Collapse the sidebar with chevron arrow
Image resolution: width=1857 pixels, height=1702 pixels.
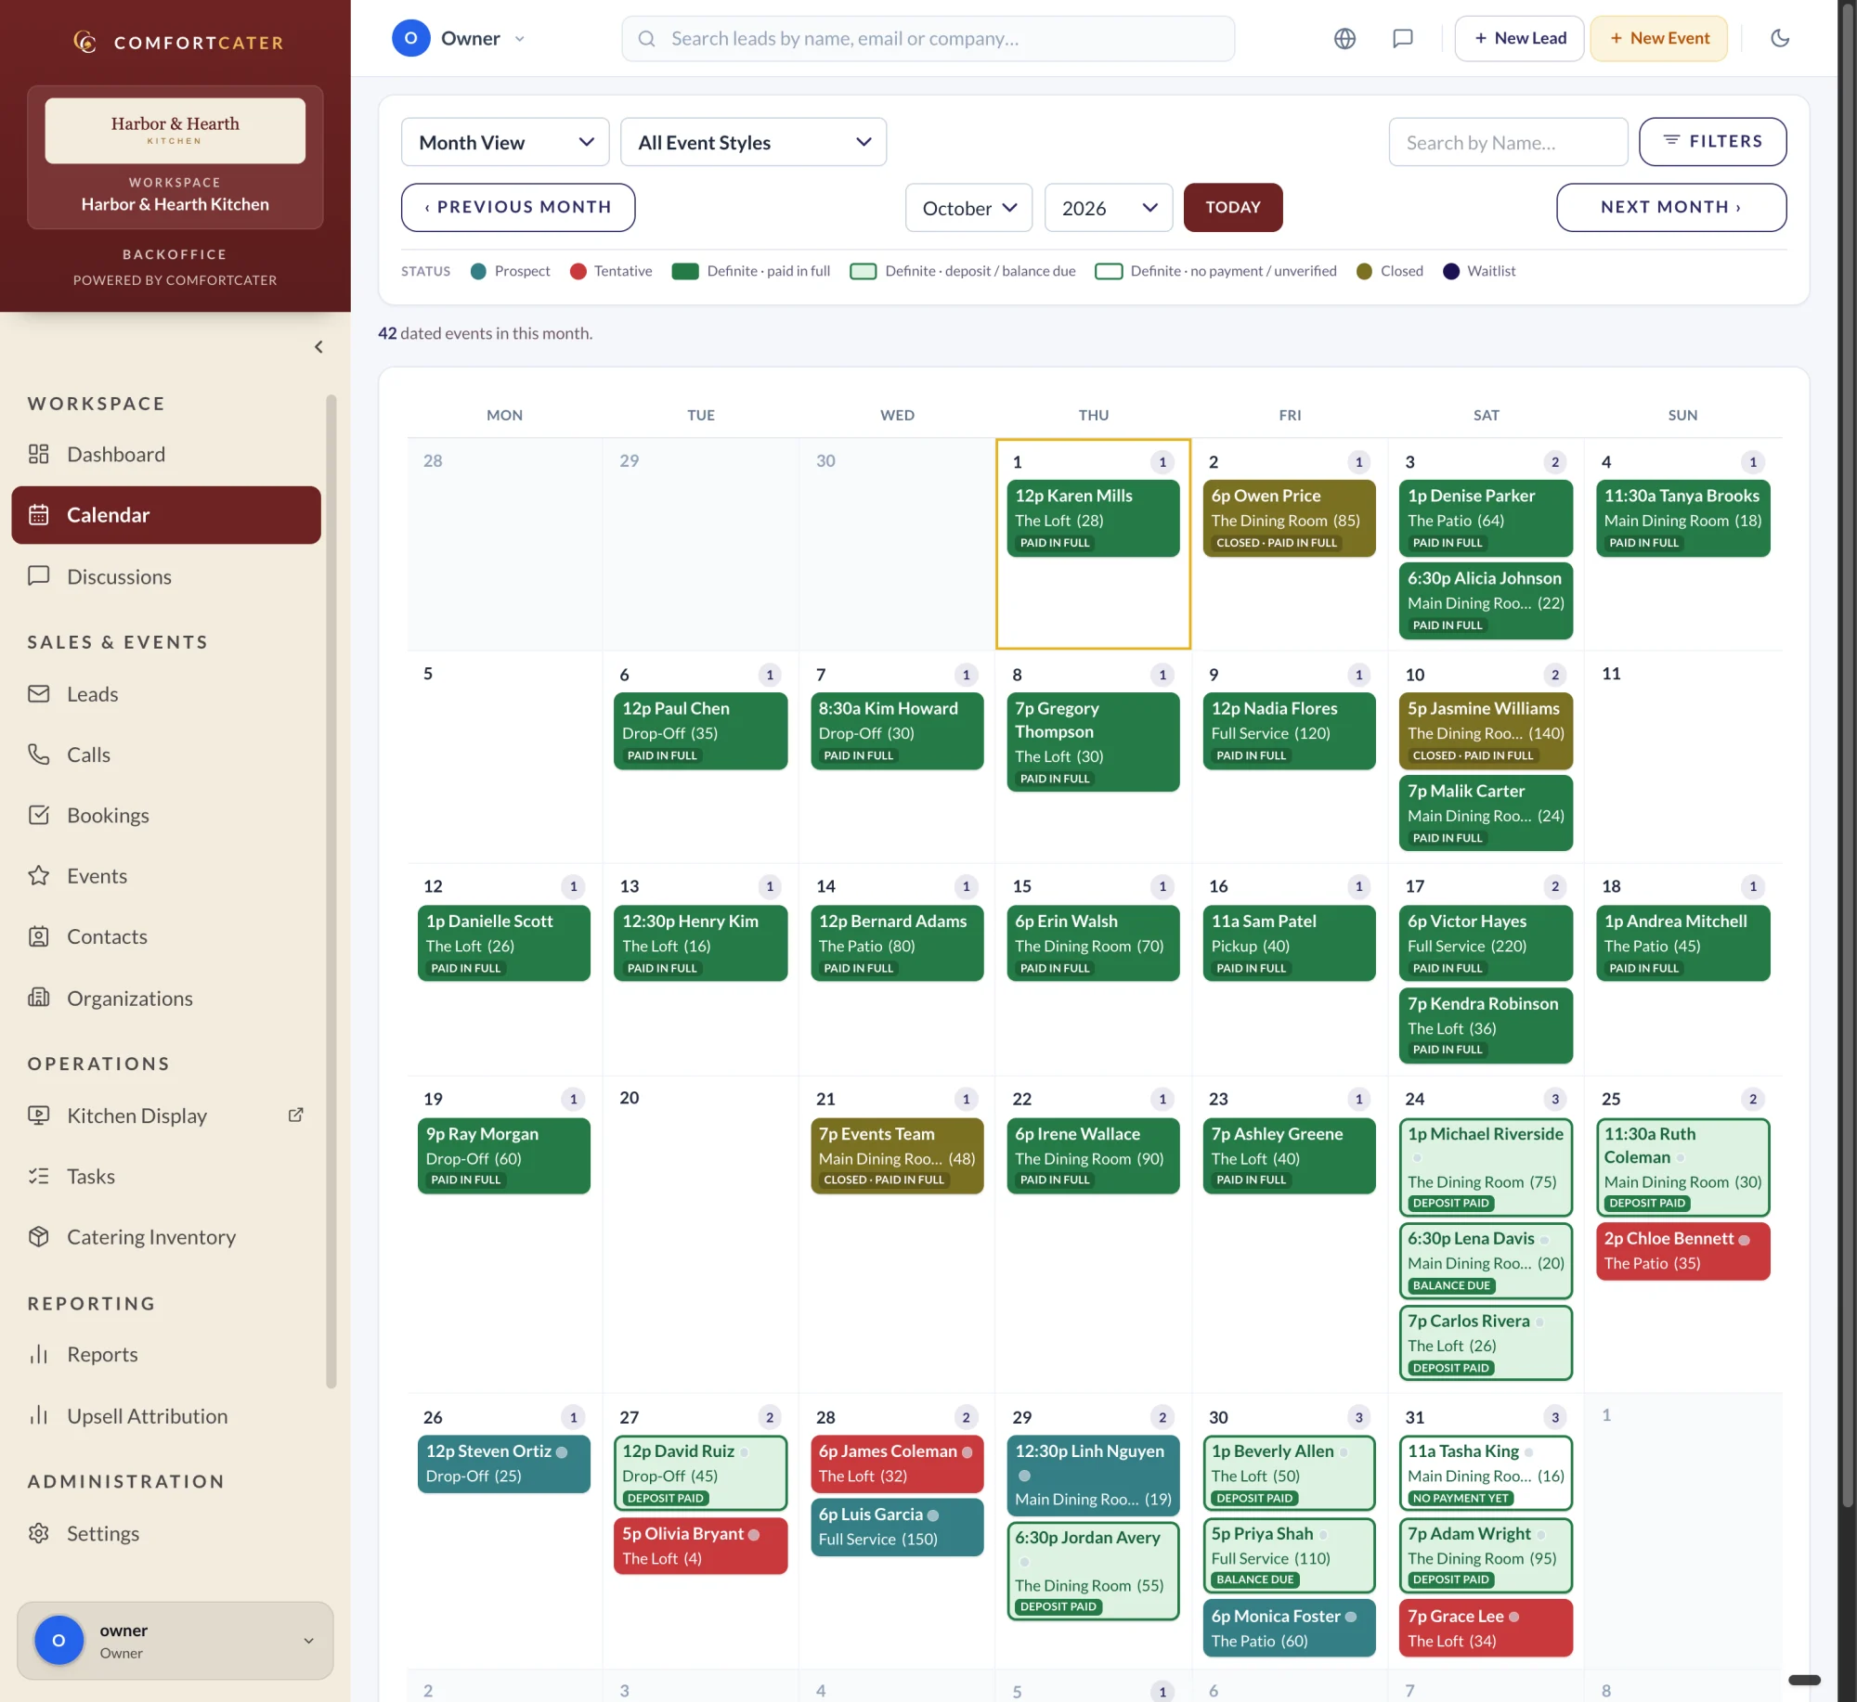pyautogui.click(x=318, y=347)
